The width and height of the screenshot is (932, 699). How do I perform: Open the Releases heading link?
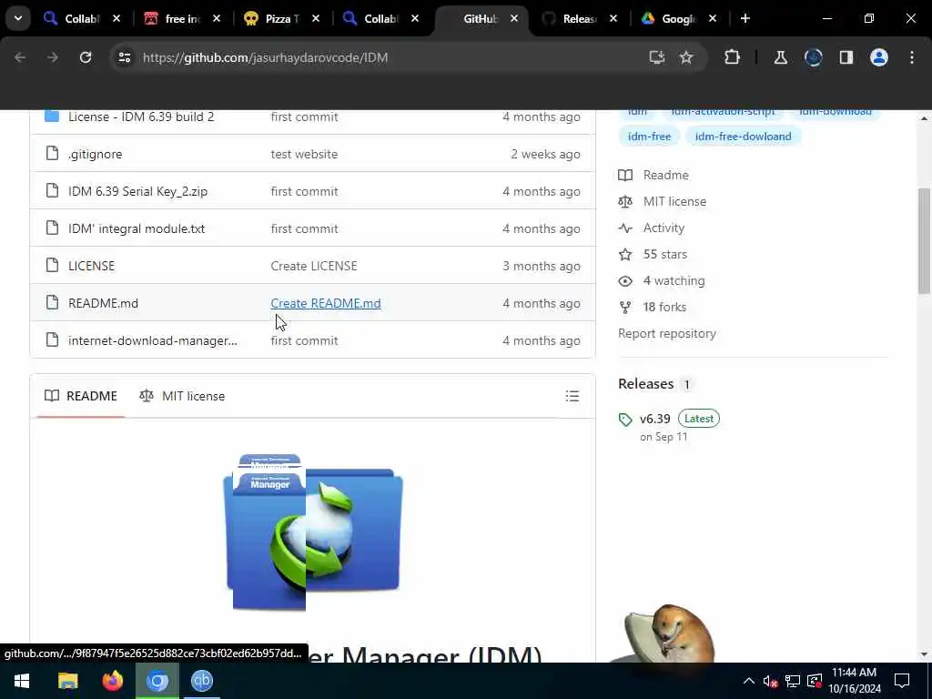(645, 384)
